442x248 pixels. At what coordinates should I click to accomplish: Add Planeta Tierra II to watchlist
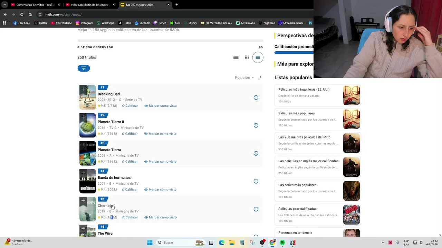(x=83, y=117)
